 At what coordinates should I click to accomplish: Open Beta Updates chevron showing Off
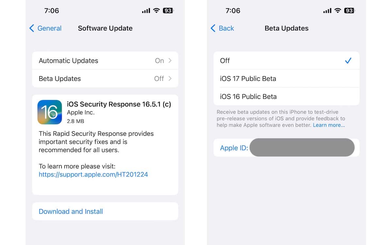(x=170, y=78)
